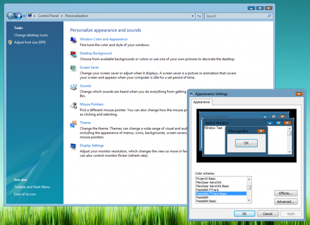310x225 pixels.
Task: Open the Screen Saver link
Action: click(89, 67)
